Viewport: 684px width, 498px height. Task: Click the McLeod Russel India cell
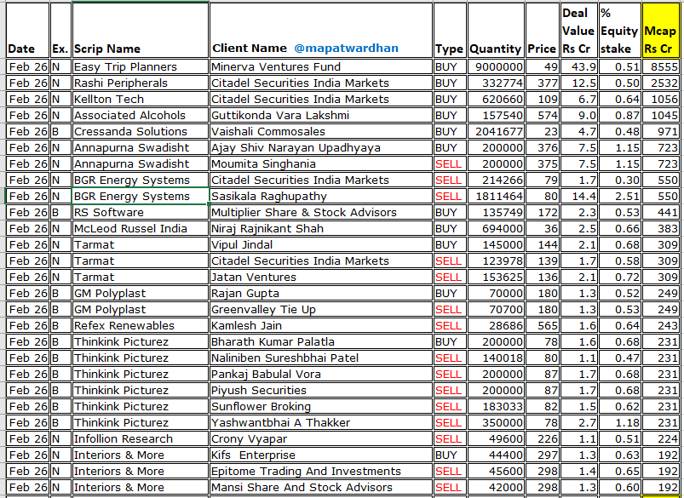140,228
